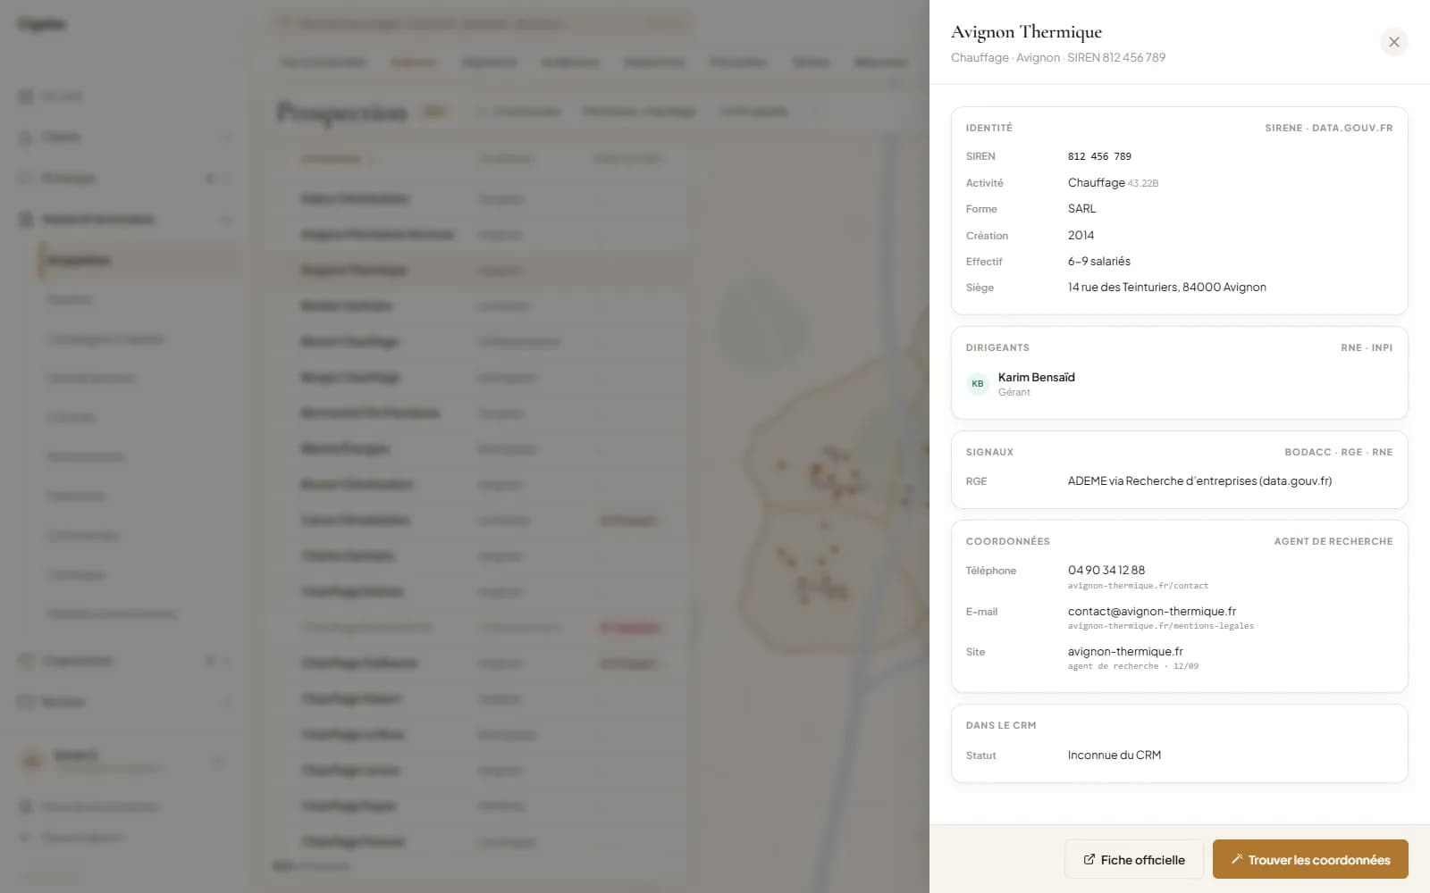Click the AGENT DE RECHERCHE source label
1430x893 pixels.
coord(1333,541)
